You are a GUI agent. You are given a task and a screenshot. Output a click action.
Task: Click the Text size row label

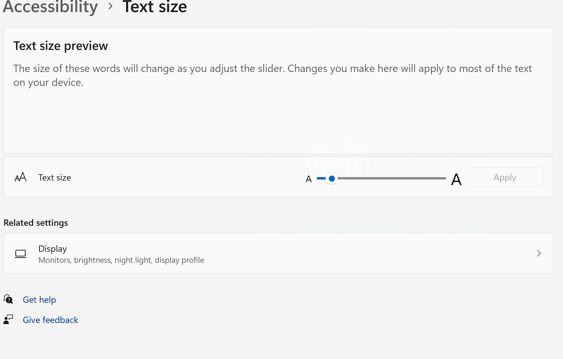tap(55, 177)
